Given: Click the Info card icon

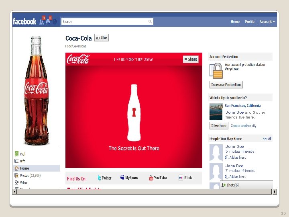Looking at the screenshot, I should point(16,161).
